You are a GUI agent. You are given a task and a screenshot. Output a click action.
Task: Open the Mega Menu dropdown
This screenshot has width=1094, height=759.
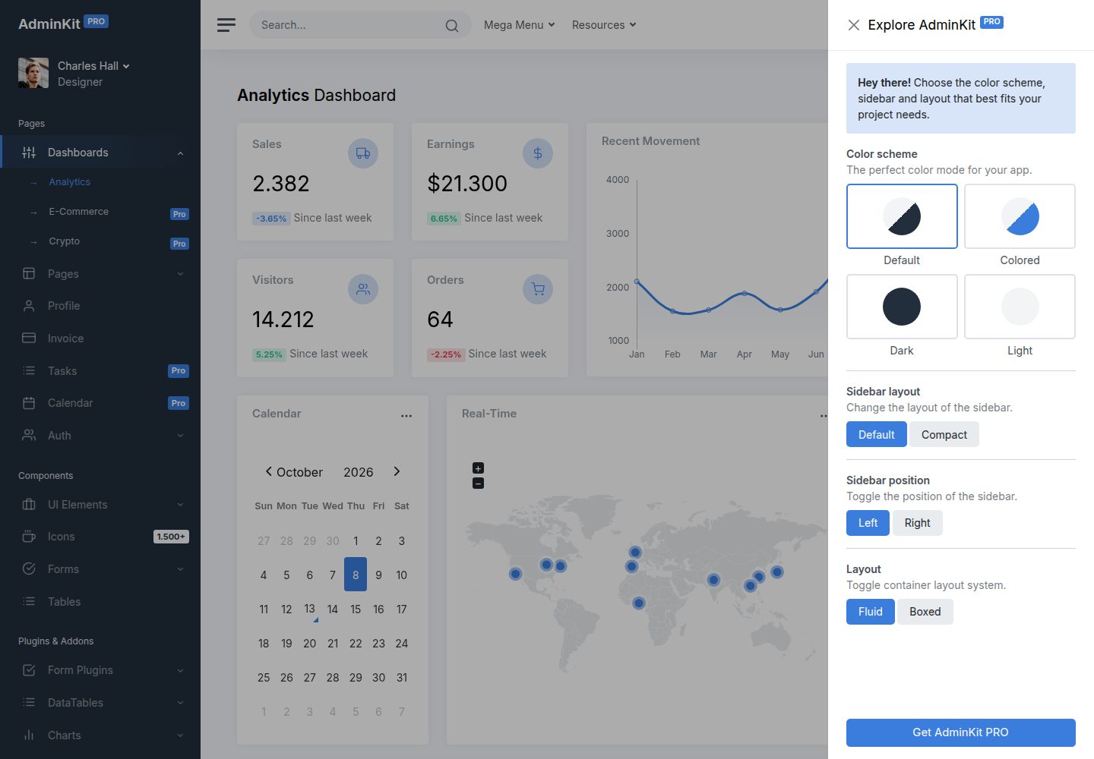[x=520, y=25]
